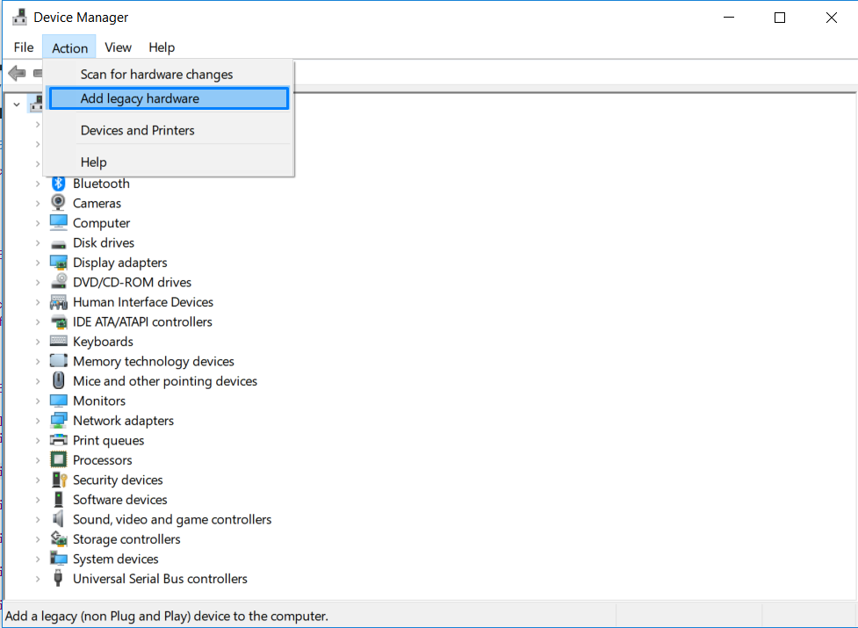Open the View menu
858x628 pixels.
(118, 47)
